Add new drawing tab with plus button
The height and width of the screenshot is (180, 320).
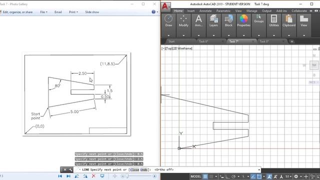292,41
